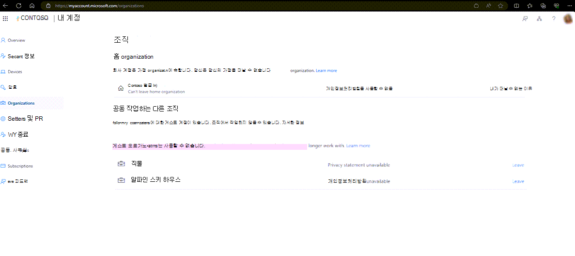This screenshot has height=256, width=575.
Task: Open the Favorites list toolbar icon
Action: pyautogui.click(x=530, y=6)
